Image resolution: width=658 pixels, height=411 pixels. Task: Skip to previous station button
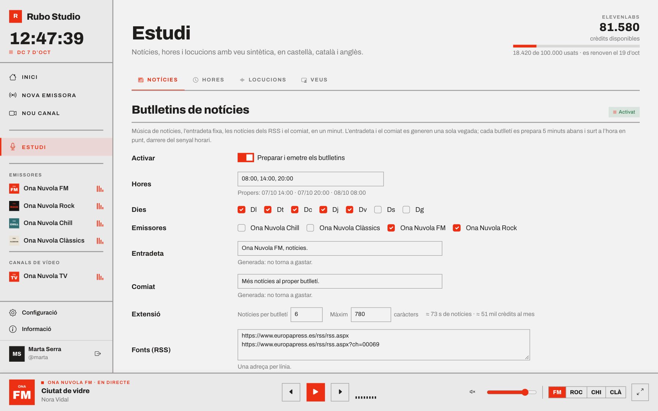291,392
